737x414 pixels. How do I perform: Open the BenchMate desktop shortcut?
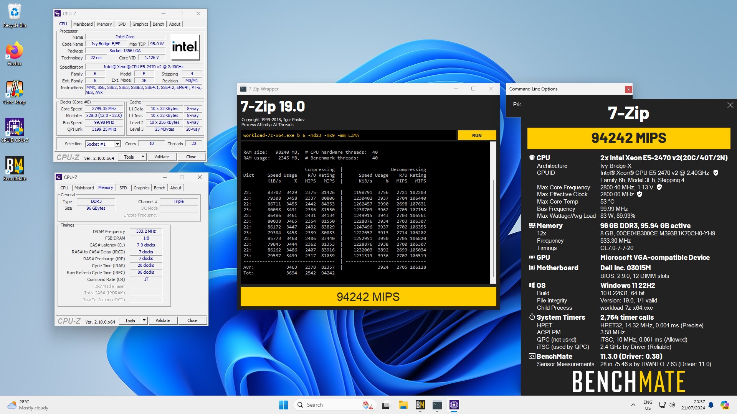tap(15, 169)
